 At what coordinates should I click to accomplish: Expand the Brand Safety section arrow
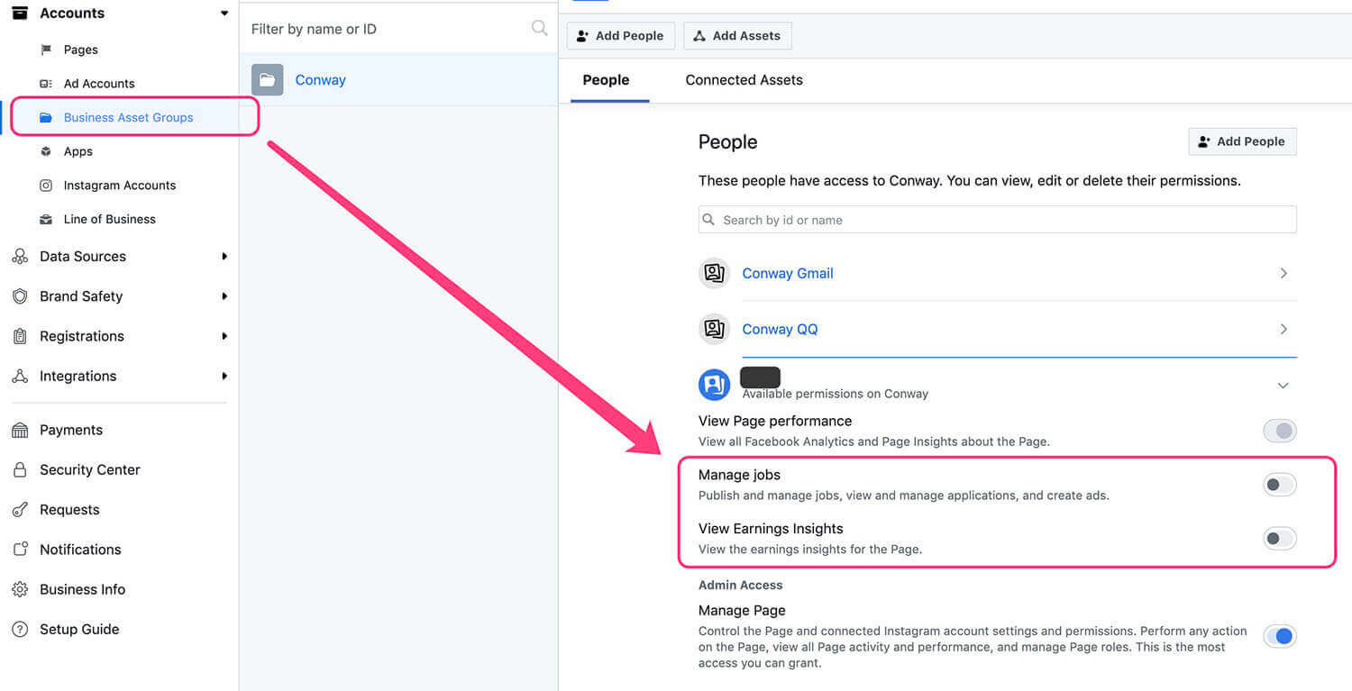[224, 296]
